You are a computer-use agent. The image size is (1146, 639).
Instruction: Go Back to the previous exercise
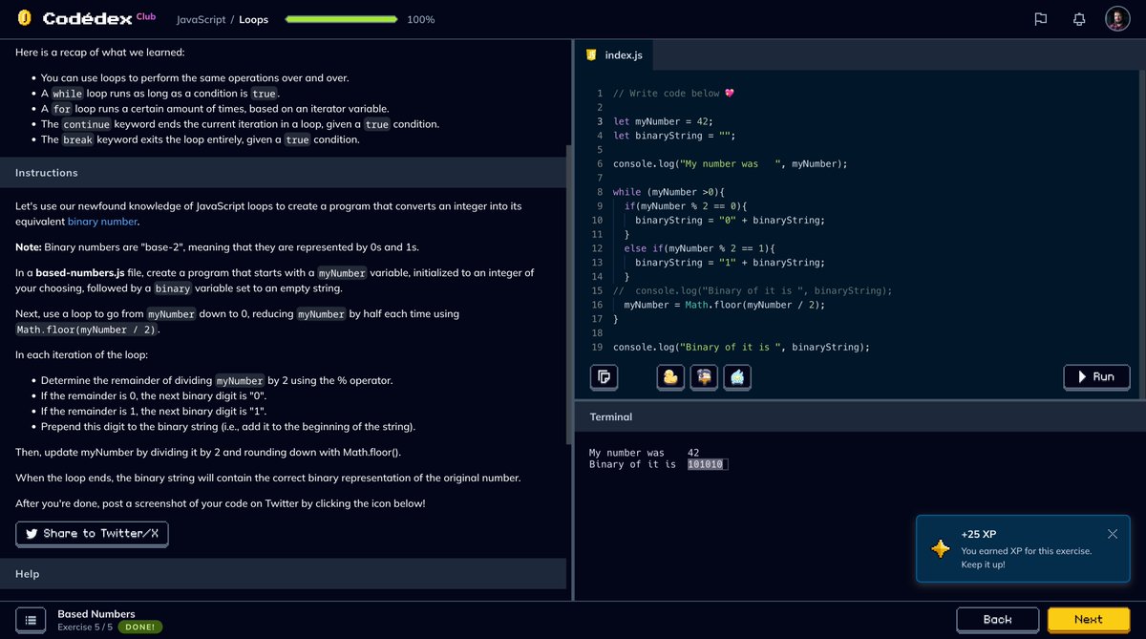pyautogui.click(x=998, y=619)
